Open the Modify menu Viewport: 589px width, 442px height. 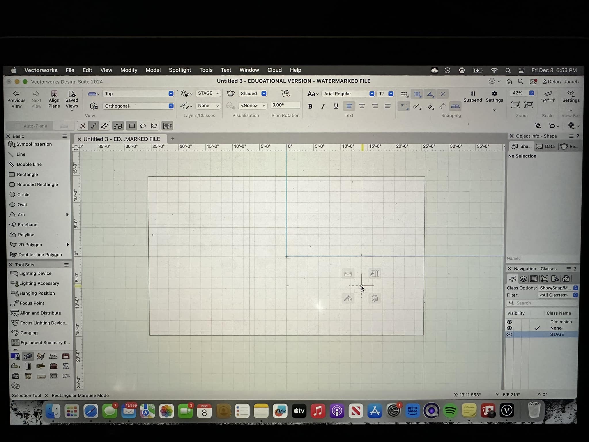[x=129, y=70]
